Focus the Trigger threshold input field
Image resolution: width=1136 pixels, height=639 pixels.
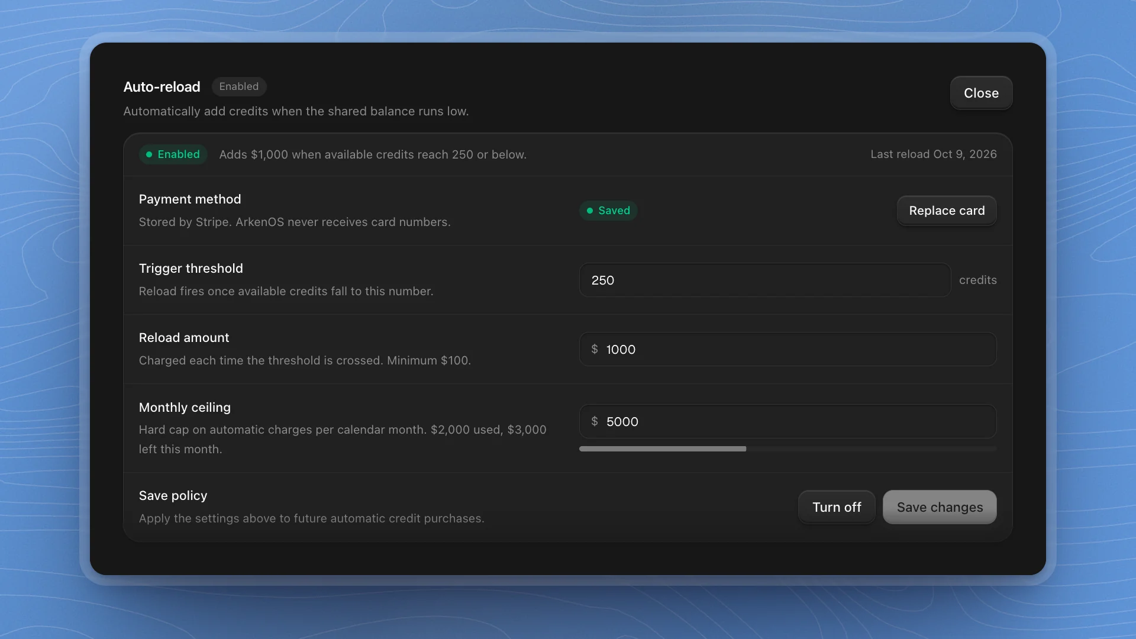point(764,280)
